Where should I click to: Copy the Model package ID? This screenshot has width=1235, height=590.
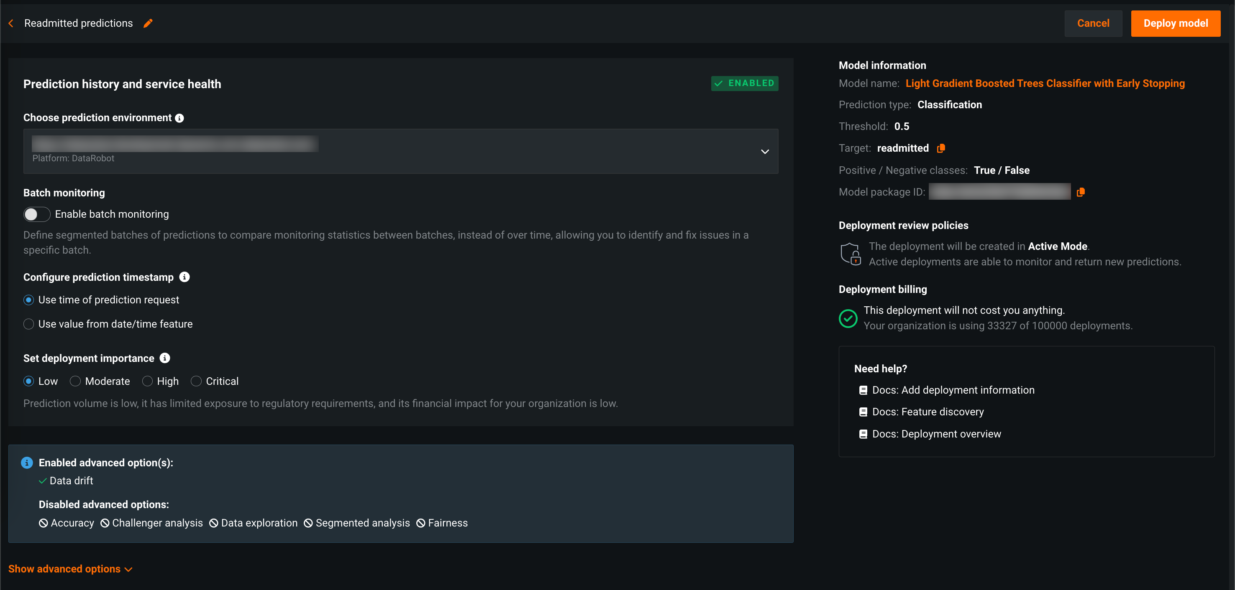[1081, 192]
